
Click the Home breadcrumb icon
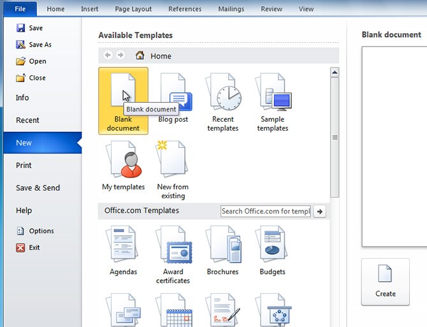pos(140,56)
